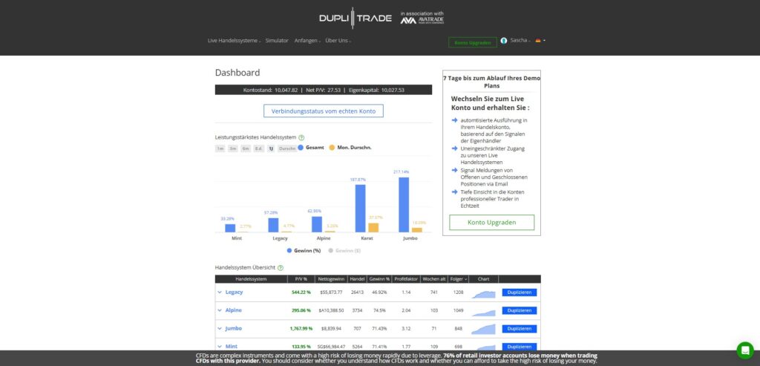
Task: Click the blue Legacy bar in chart
Action: 273,226
